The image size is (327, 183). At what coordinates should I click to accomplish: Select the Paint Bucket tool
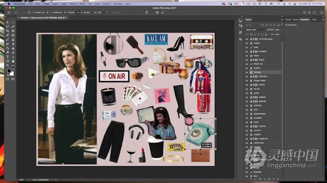(x=7, y=48)
